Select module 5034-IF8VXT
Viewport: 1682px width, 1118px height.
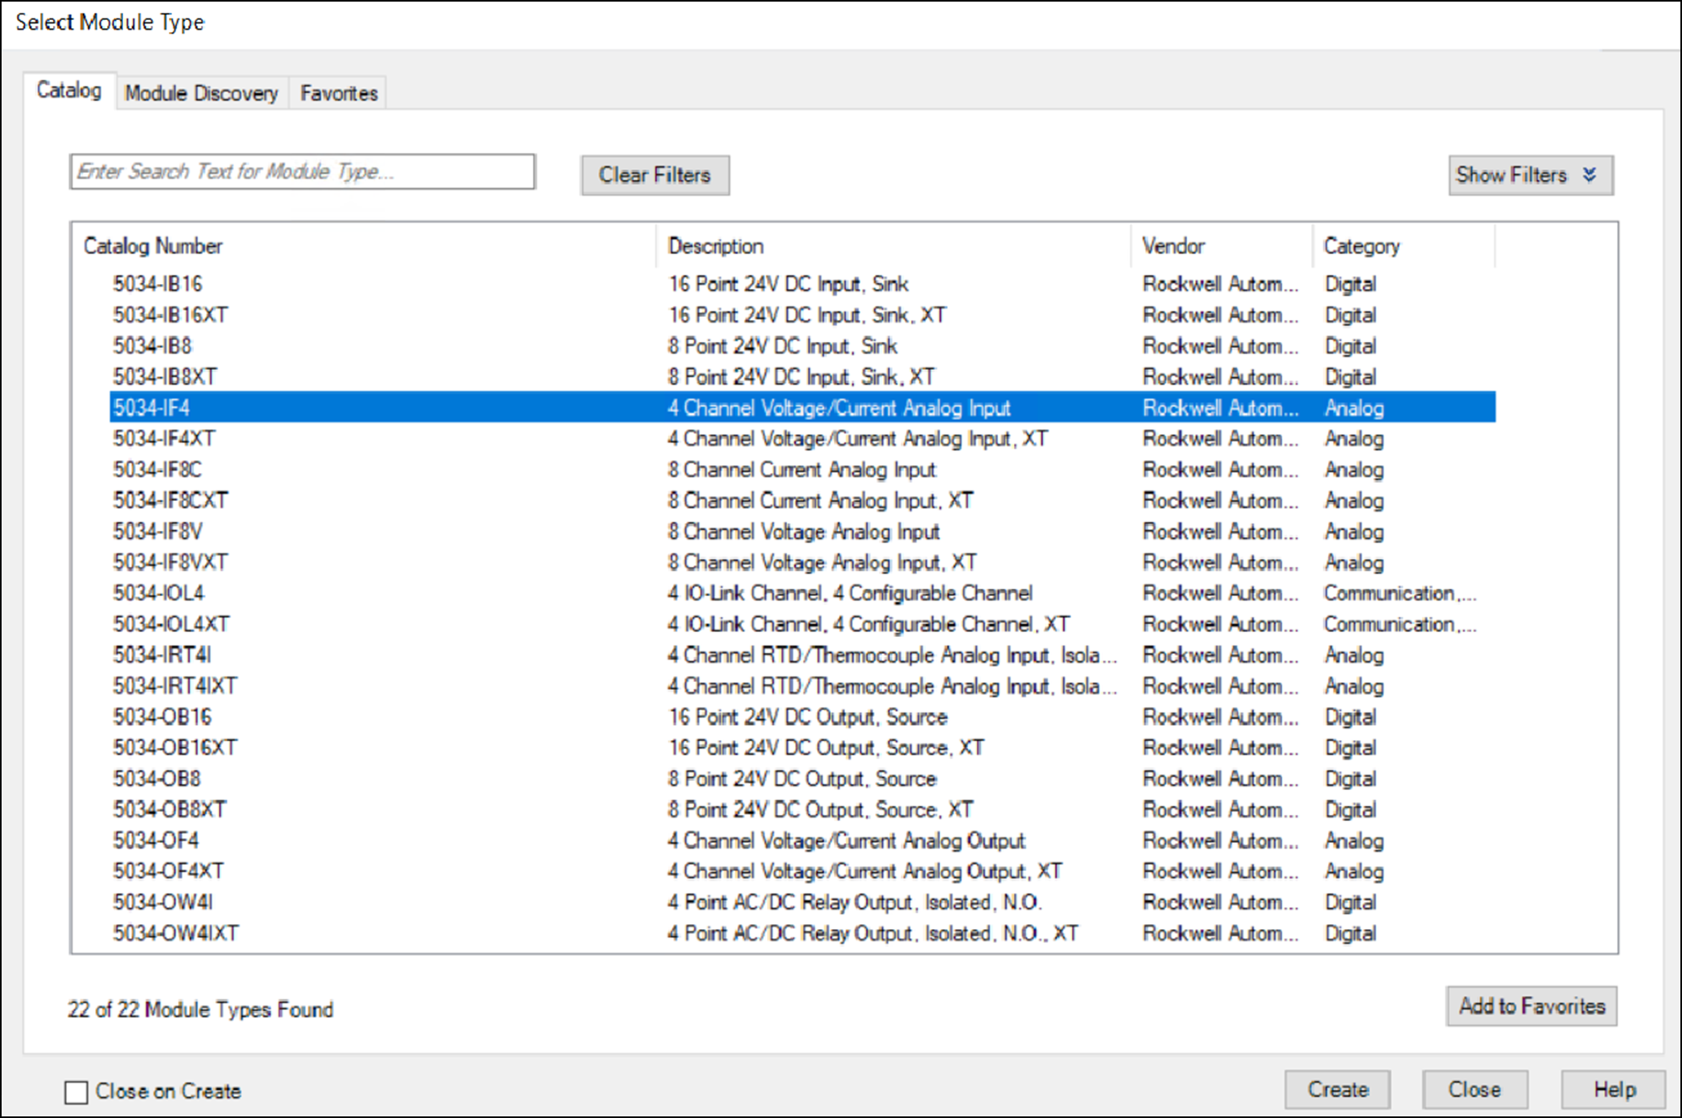click(802, 562)
